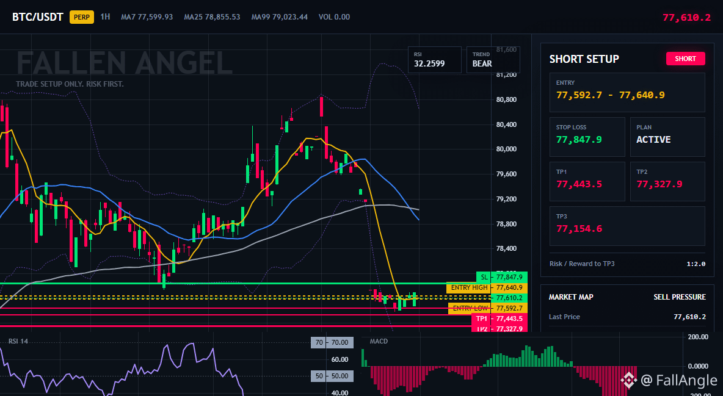723x396 pixels.
Task: Click the MACD 200.00 axis label
Action: (x=697, y=337)
